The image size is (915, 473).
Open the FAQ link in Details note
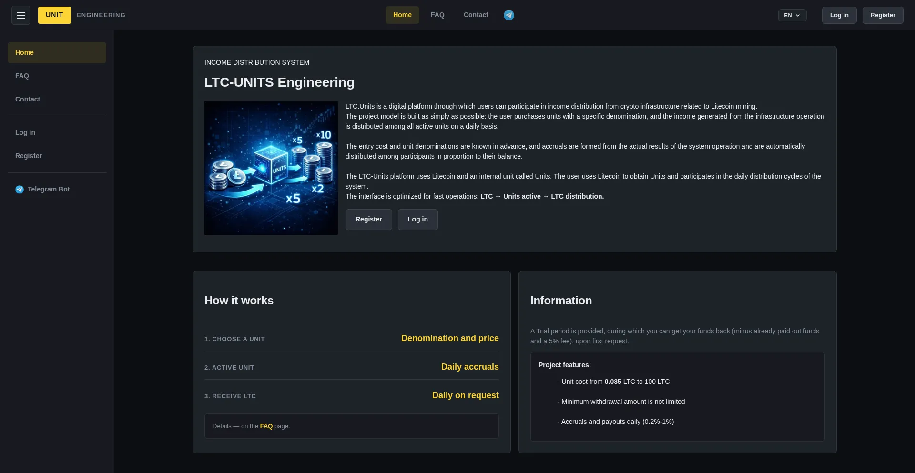266,426
